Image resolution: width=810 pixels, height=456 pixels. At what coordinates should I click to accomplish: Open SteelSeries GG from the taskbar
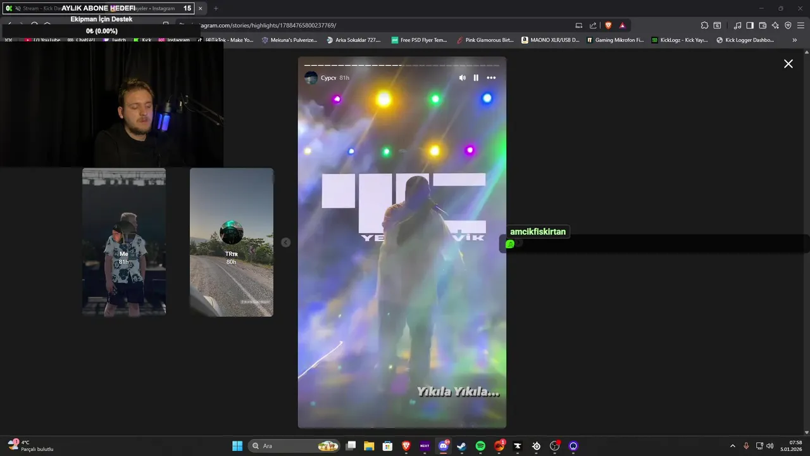click(x=537, y=446)
